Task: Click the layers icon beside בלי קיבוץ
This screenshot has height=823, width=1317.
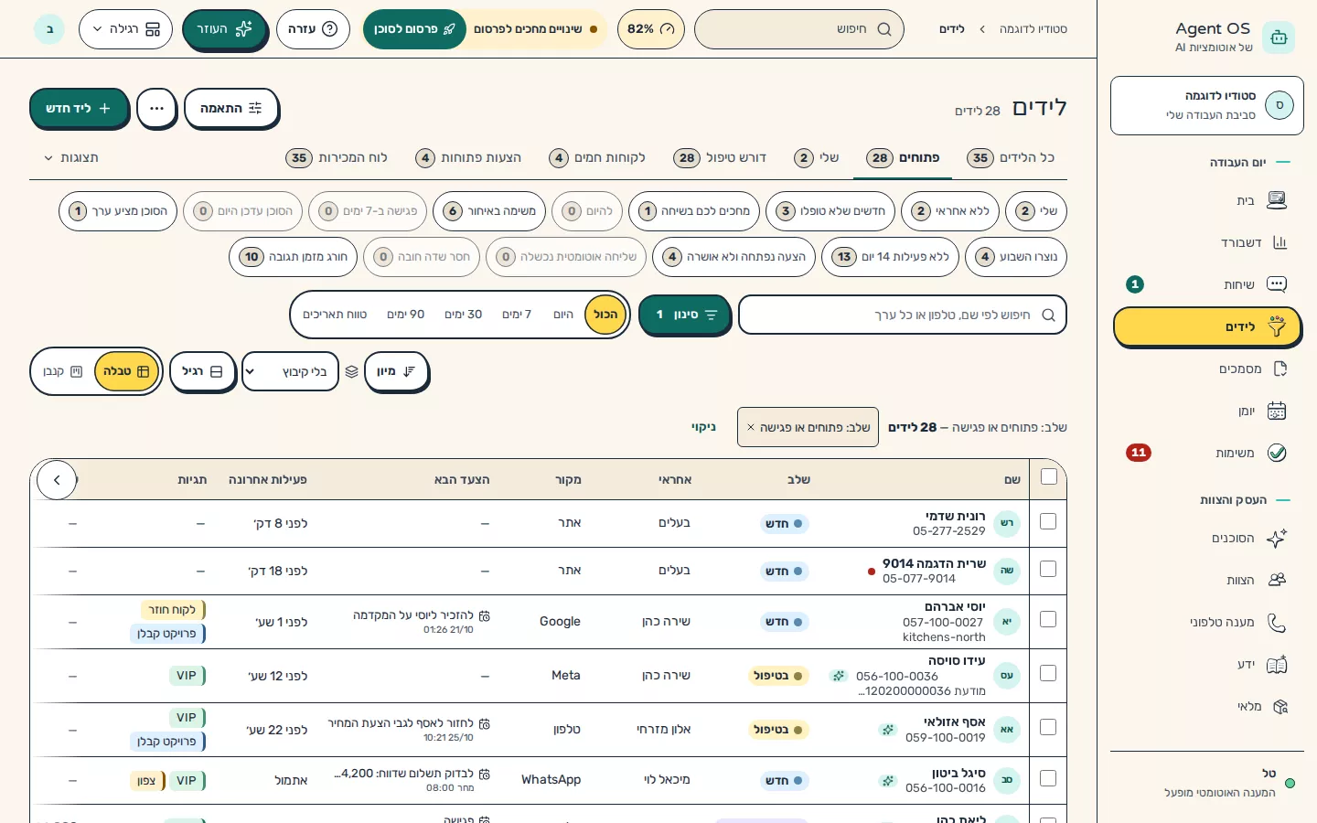Action: click(x=351, y=371)
